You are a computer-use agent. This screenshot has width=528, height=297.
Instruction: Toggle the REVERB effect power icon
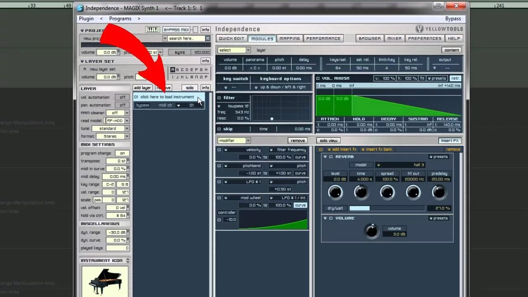[331, 157]
